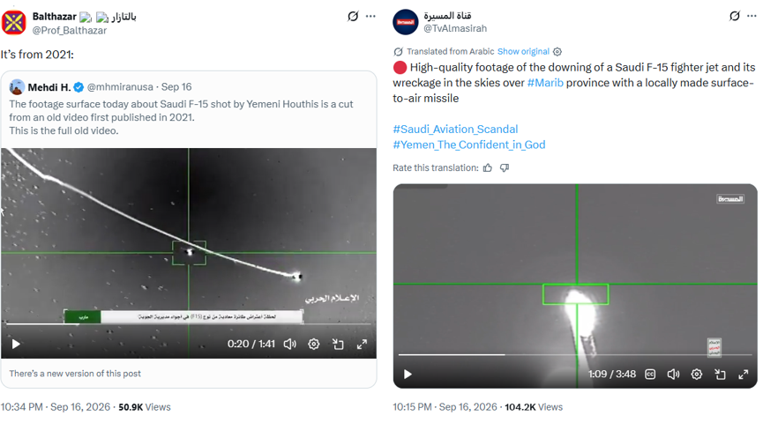Open the #Marib hashtag link
This screenshot has width=763, height=423.
(x=545, y=83)
